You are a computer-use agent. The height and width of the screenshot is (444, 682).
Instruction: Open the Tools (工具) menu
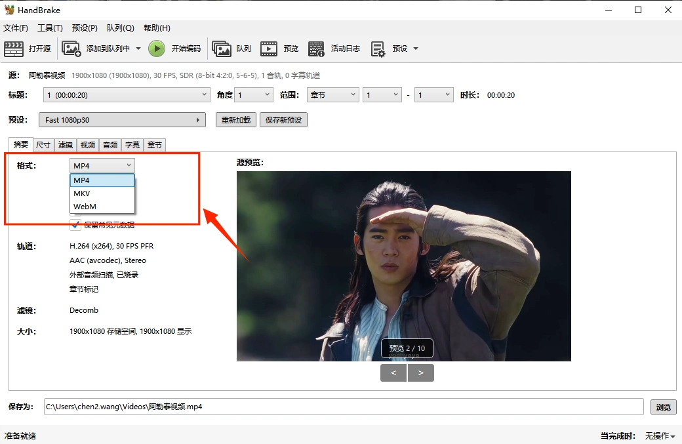click(50, 28)
